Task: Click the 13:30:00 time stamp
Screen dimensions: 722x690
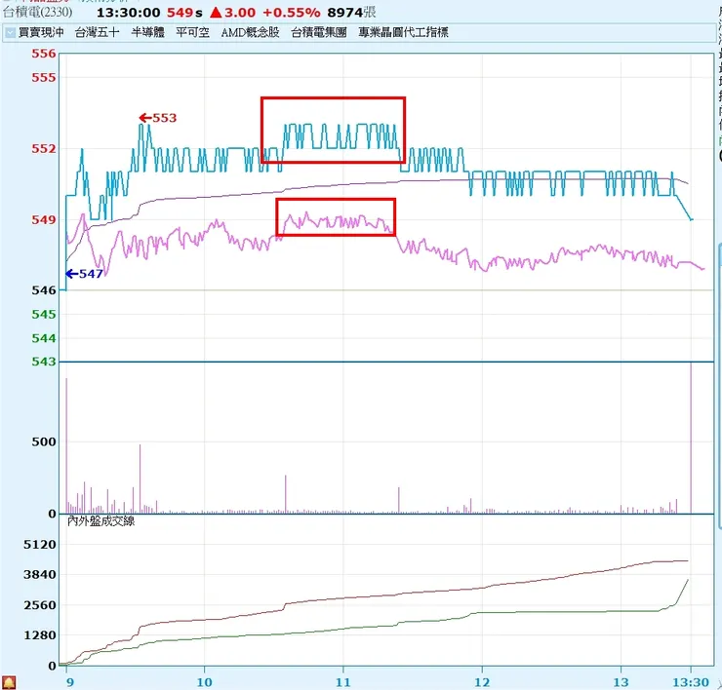Action: tap(128, 13)
